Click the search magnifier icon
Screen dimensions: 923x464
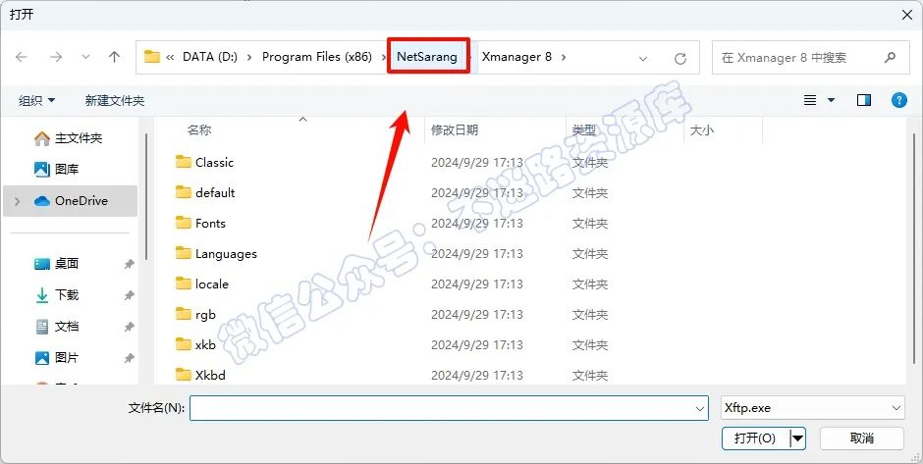click(890, 58)
